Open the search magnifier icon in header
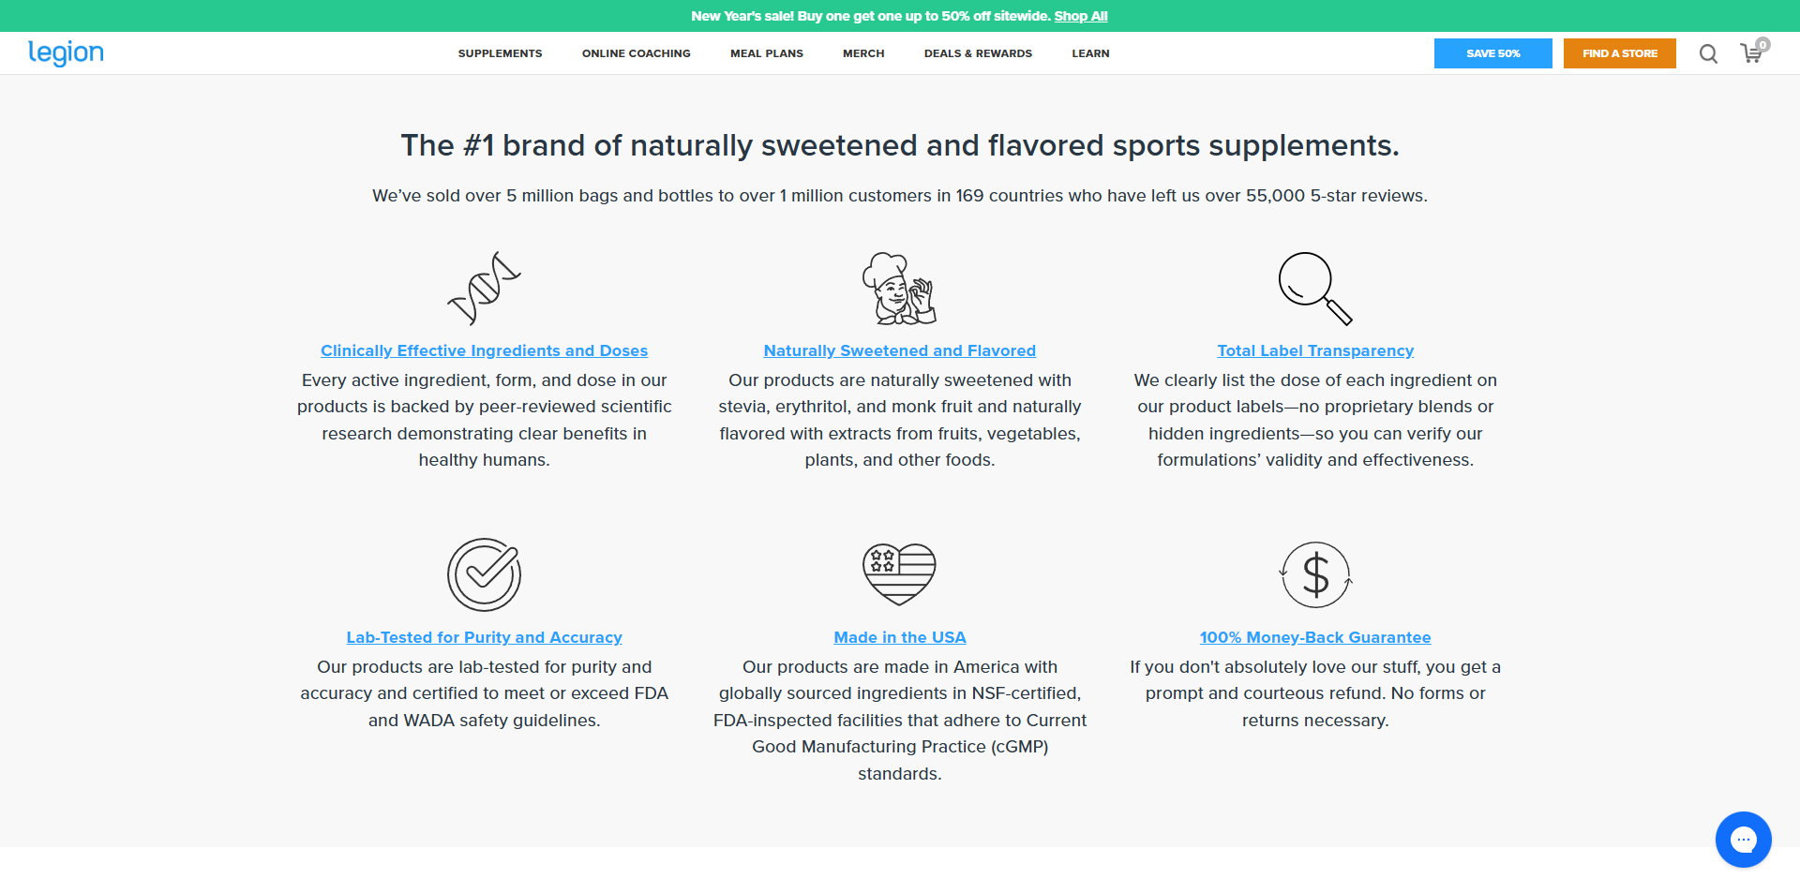 point(1708,54)
